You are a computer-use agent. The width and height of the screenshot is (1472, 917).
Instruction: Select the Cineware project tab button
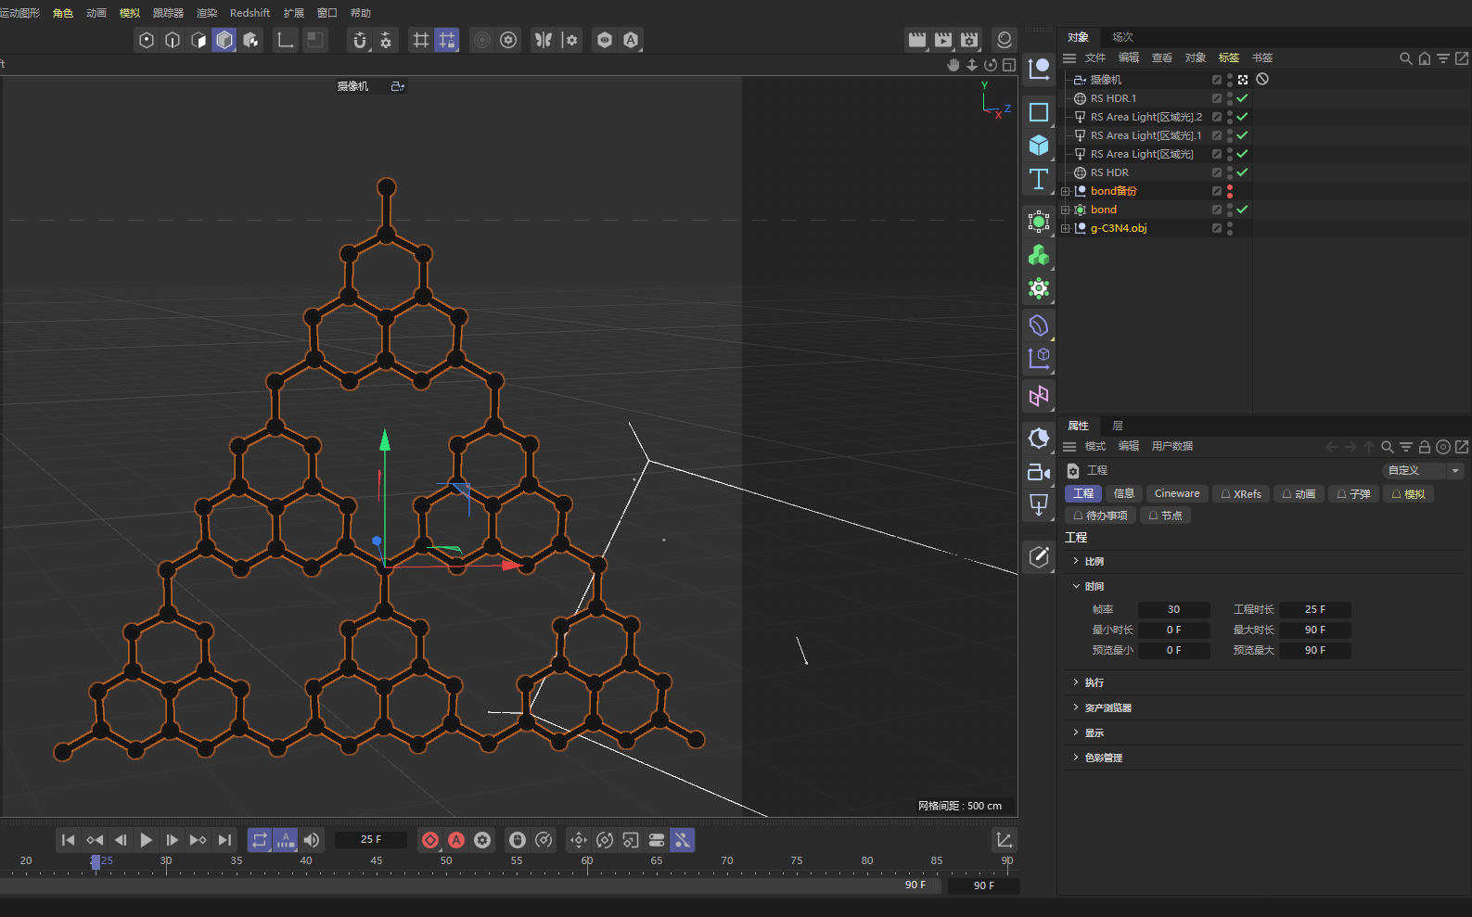click(1177, 494)
